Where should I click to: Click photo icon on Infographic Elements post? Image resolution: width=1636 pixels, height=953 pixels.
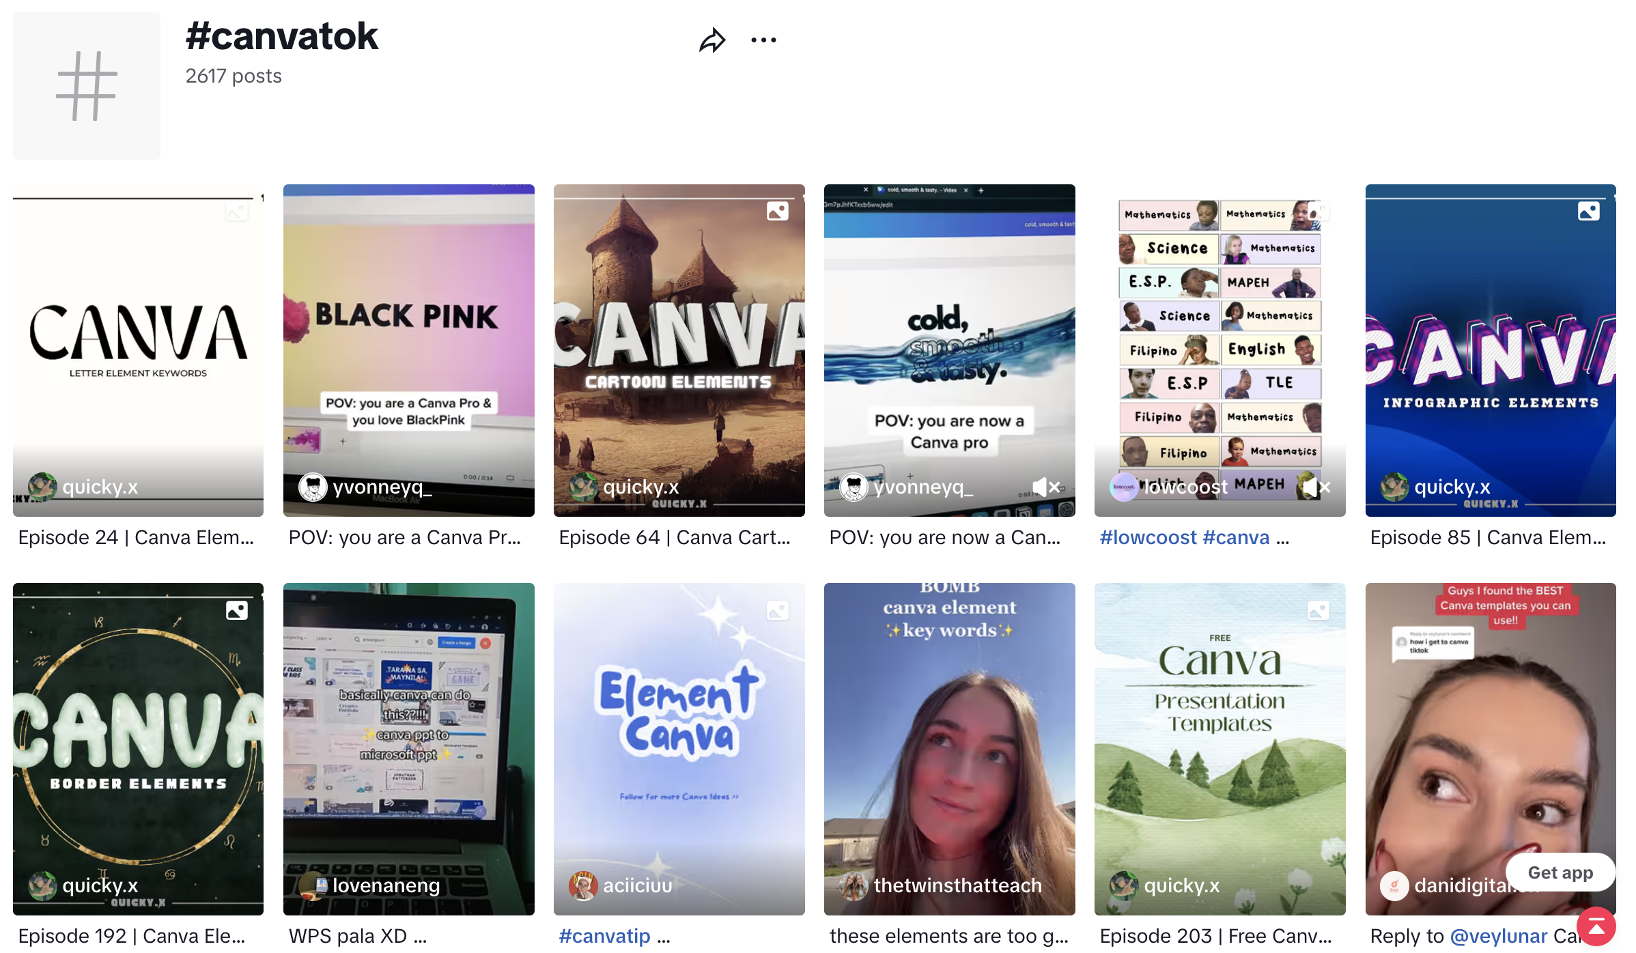[x=1588, y=211]
